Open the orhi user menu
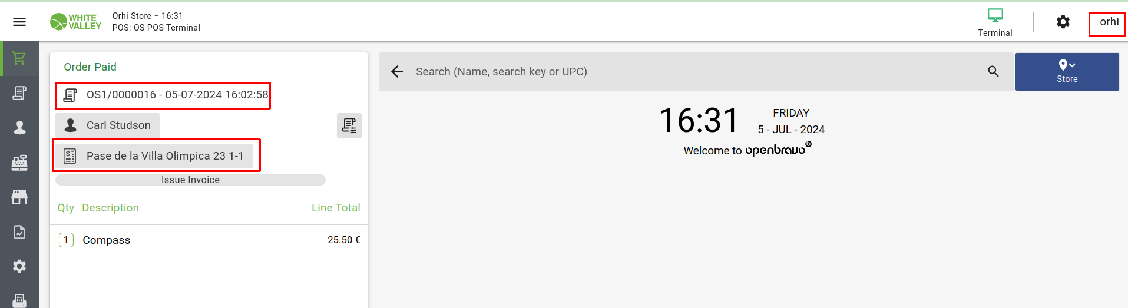Screen dimensions: 1128x308 point(1109,22)
